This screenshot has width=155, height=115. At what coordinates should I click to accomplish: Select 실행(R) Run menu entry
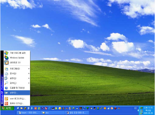pos(17,93)
